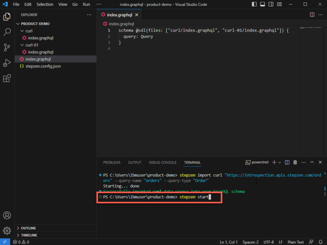Toggle the secondary side bar layout button

(x=271, y=4)
